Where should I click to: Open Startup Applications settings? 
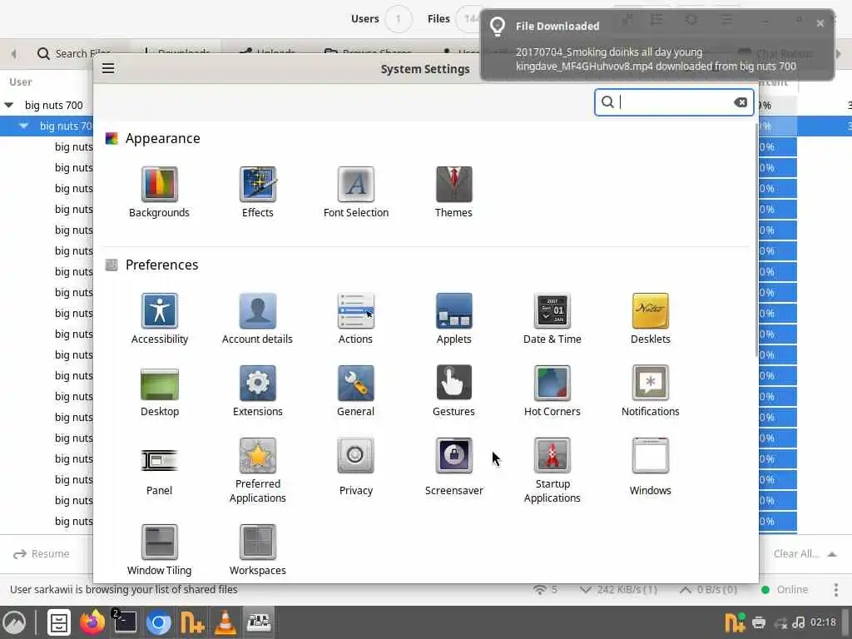552,471
